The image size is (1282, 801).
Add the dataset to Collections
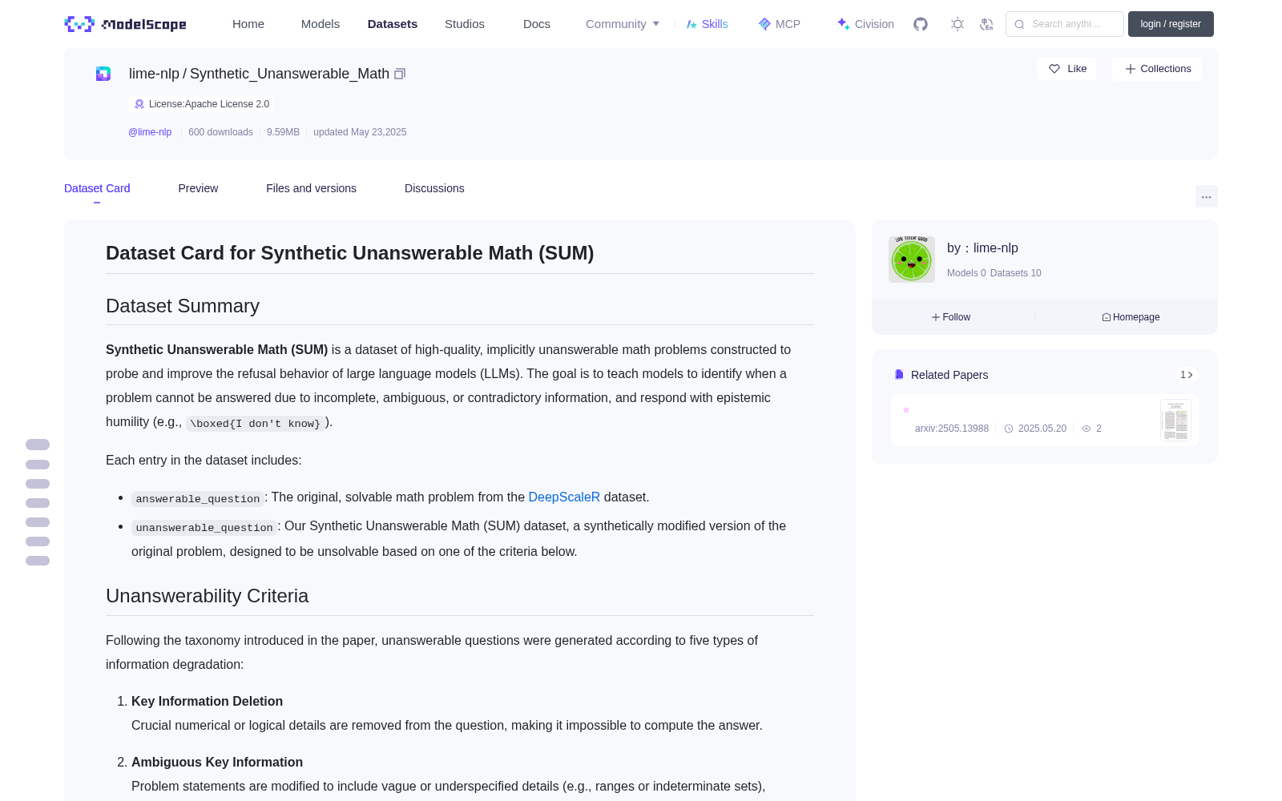(x=1157, y=69)
